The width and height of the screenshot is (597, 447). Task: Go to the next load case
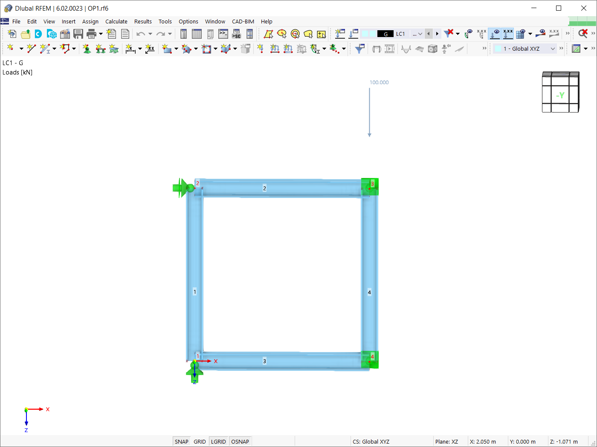click(437, 34)
